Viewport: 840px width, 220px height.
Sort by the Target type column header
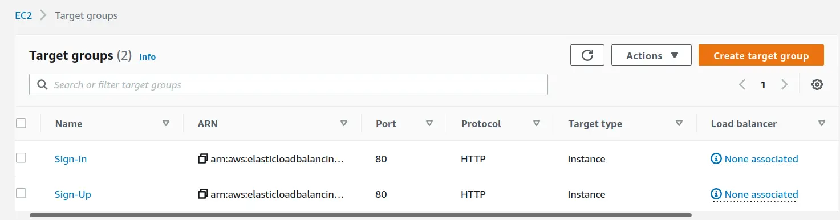coord(595,124)
